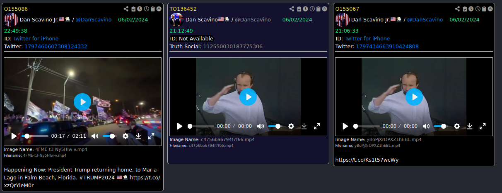
Task: Share post O155067 via share icon
Action: (x=458, y=9)
